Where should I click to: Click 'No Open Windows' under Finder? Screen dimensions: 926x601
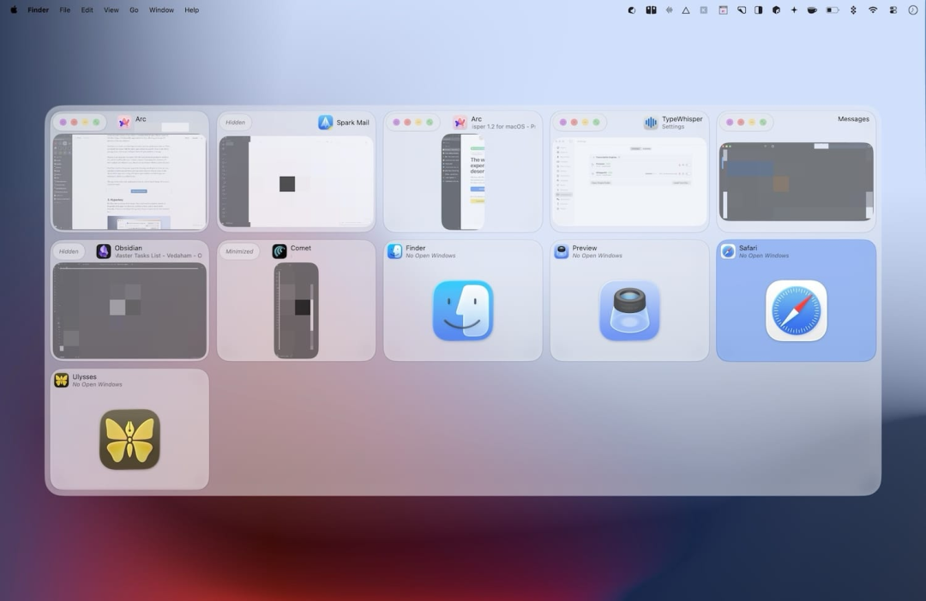tap(430, 255)
